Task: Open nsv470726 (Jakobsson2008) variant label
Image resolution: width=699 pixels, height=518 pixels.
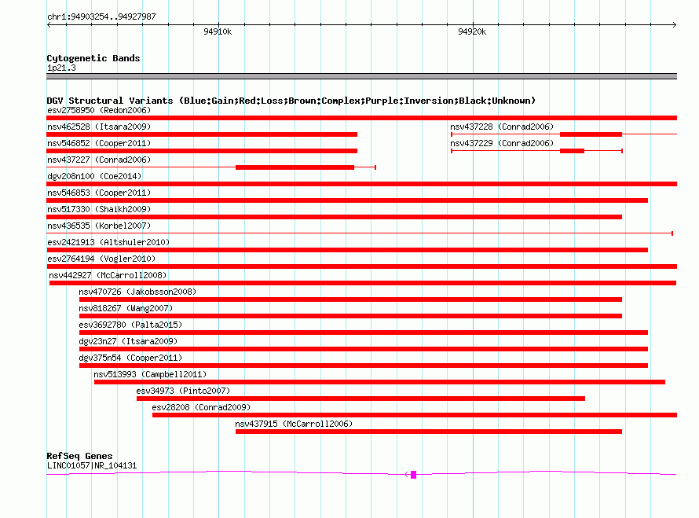Action: 137,292
